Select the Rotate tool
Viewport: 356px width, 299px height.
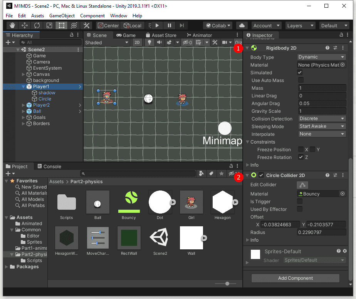coord(37,26)
